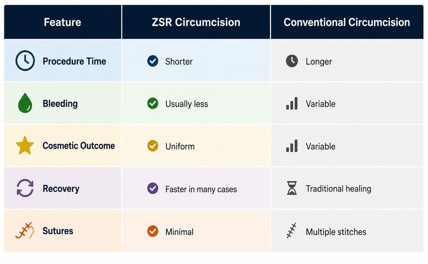Click the bar chart icon in the Bleeding row

292,103
